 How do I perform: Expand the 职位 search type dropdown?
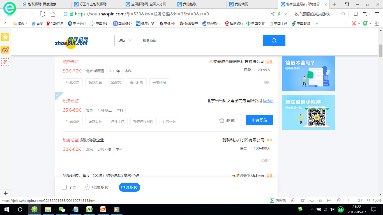125,41
